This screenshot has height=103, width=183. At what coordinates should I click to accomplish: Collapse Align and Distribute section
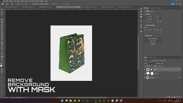click(x=144, y=25)
